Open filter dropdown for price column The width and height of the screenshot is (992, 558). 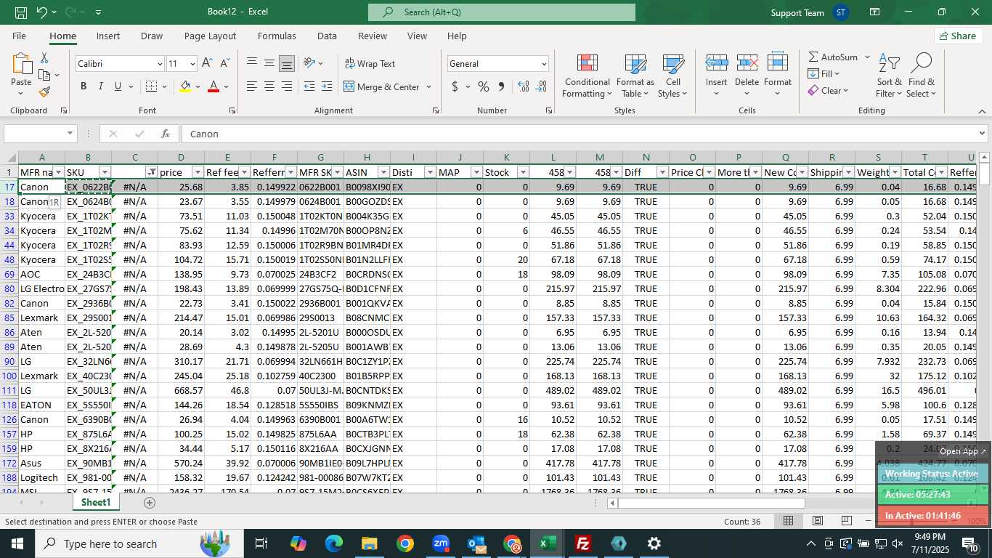pyautogui.click(x=198, y=172)
